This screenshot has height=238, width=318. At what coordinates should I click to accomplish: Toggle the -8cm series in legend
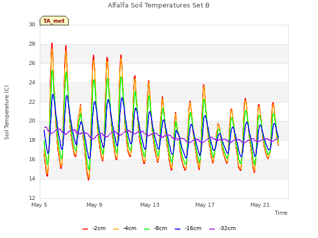156,229
